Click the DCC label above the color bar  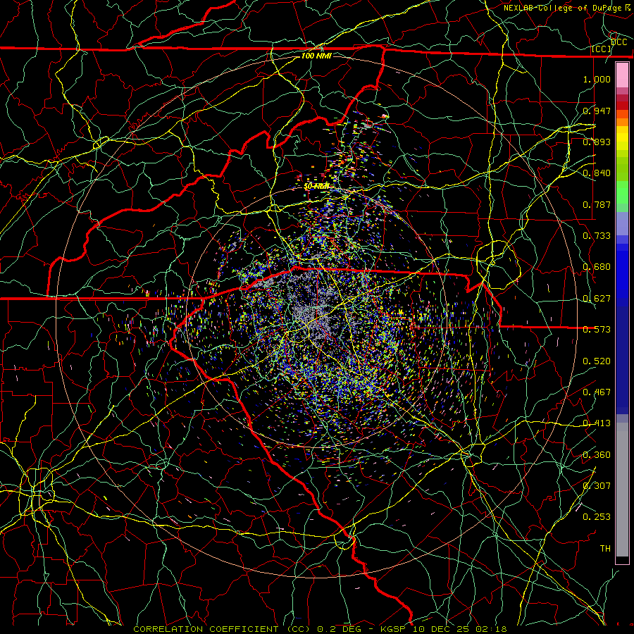pyautogui.click(x=619, y=42)
